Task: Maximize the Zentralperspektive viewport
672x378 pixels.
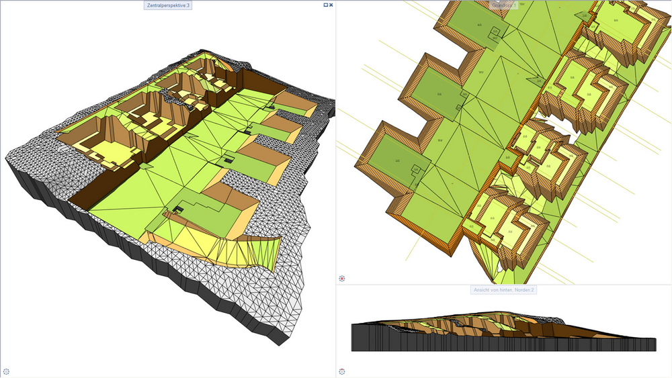Action: tap(326, 5)
